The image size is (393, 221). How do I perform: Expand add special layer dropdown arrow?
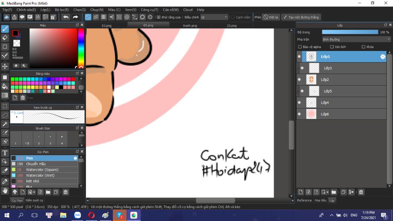[327, 192]
